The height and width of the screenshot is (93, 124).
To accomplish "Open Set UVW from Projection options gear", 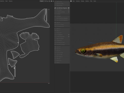I will pyautogui.click(x=69, y=8).
